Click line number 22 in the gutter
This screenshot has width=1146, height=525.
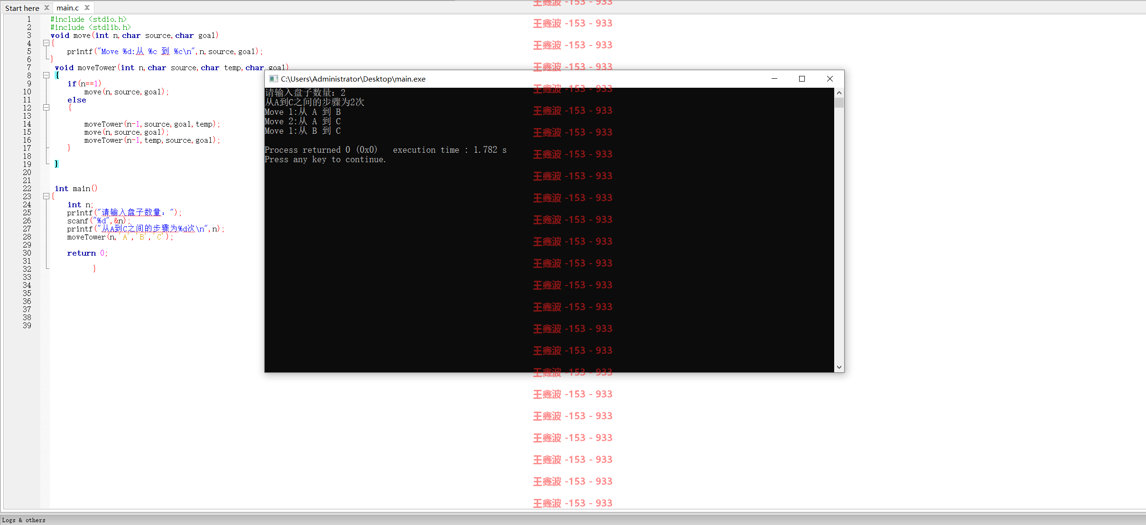coord(27,189)
